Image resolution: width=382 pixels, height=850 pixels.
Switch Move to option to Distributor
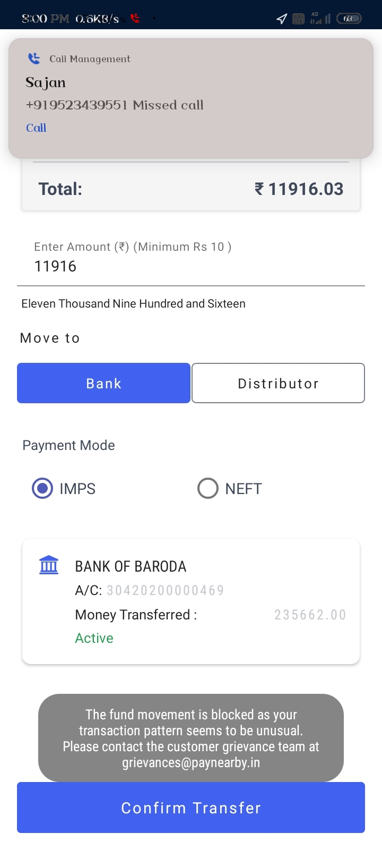(278, 383)
